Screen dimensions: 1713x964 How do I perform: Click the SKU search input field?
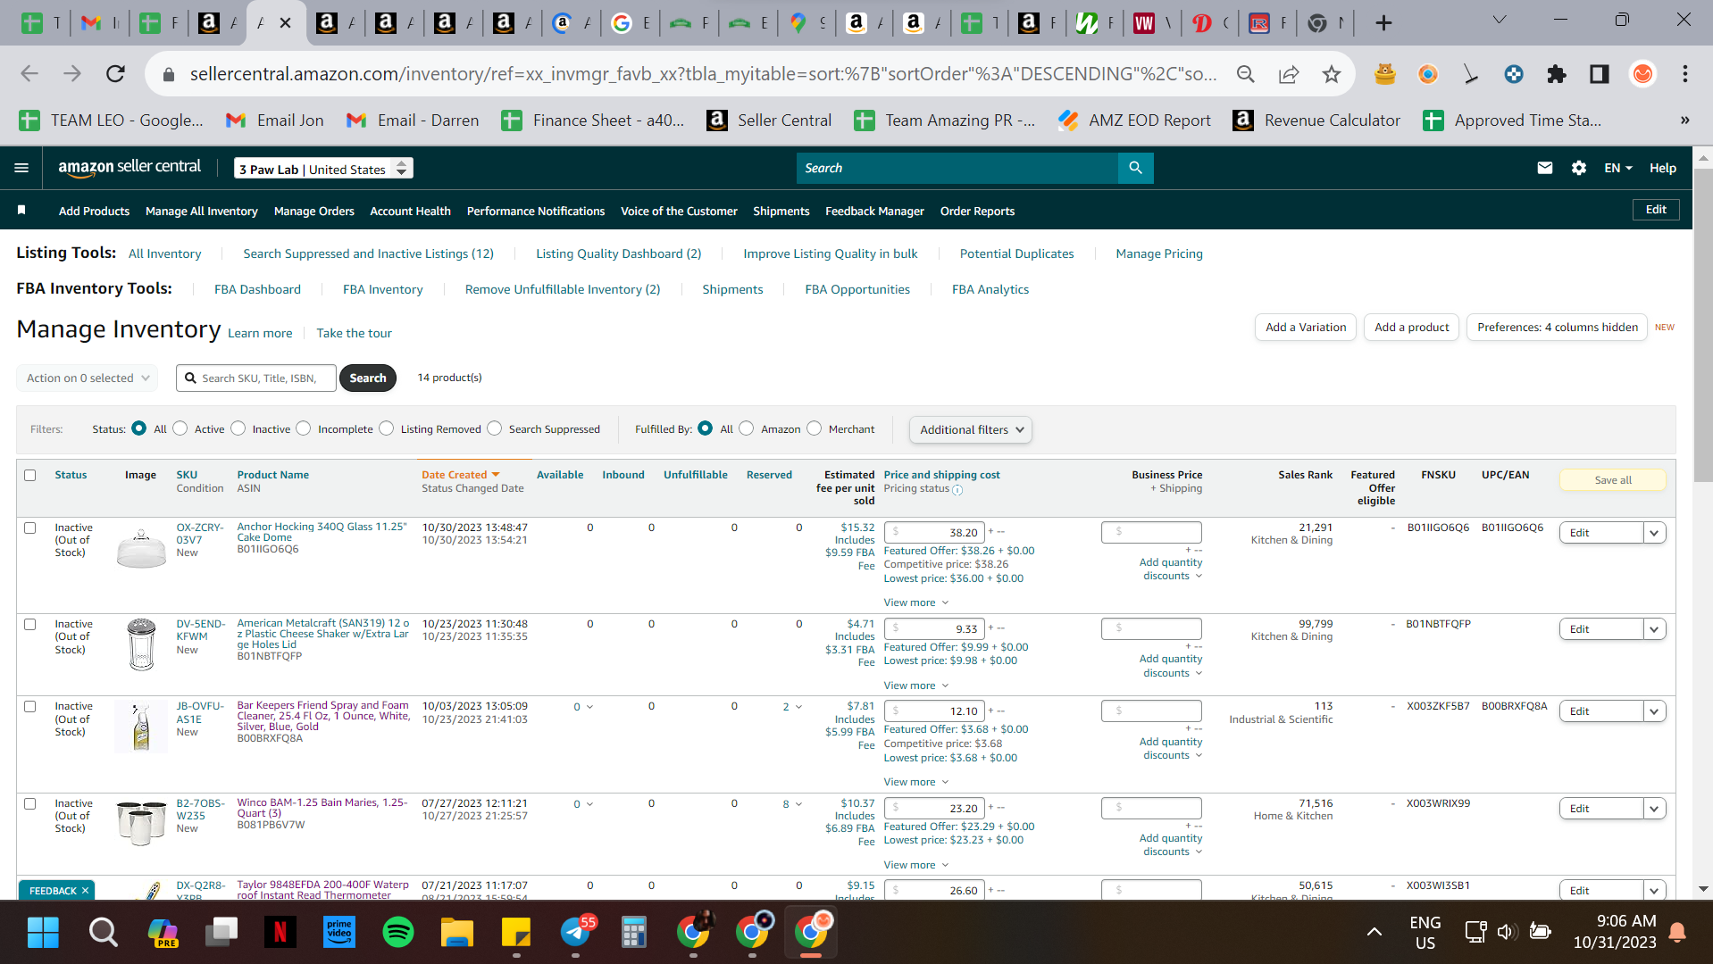tap(256, 378)
